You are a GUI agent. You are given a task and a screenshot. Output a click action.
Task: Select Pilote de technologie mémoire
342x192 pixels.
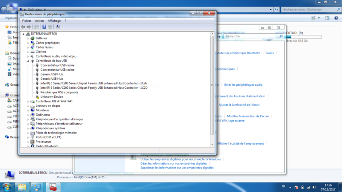point(56,133)
